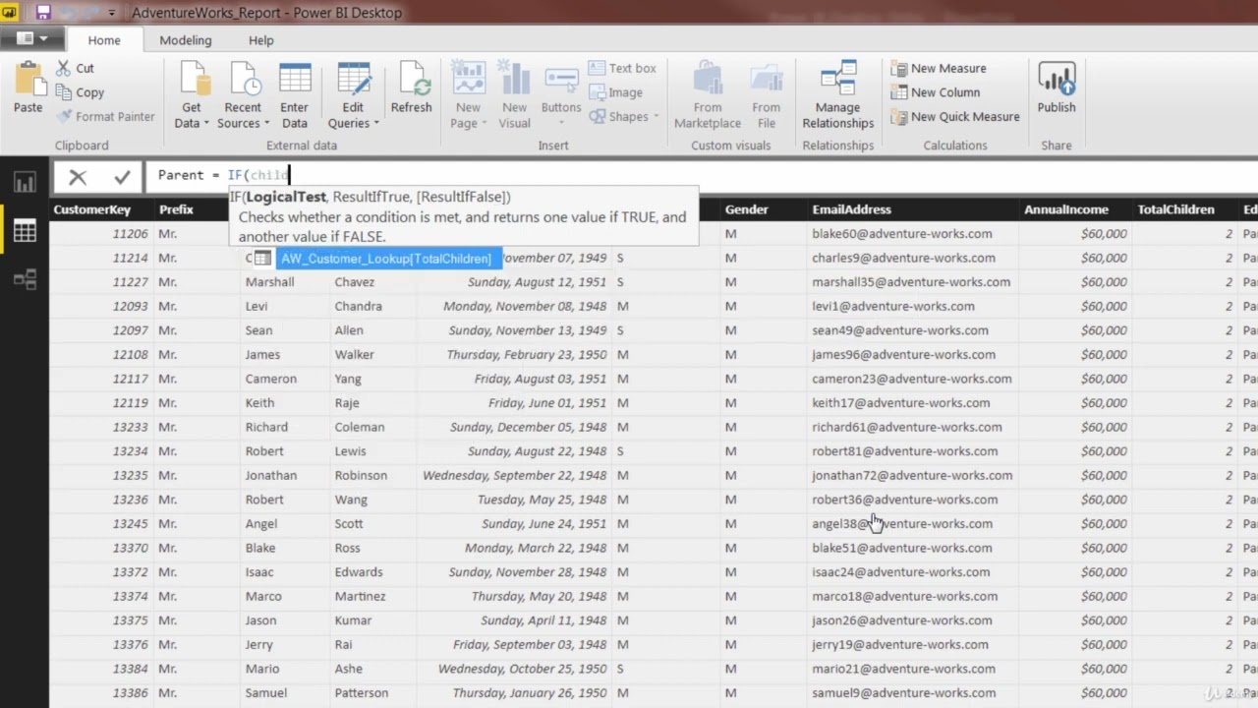Click New Quick Measure
This screenshot has height=708, width=1258.
pyautogui.click(x=955, y=116)
